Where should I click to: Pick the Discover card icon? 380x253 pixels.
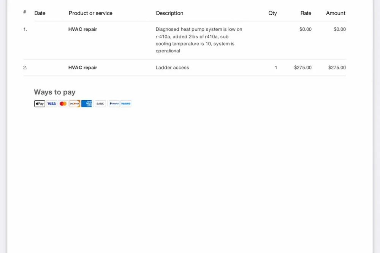(x=74, y=104)
